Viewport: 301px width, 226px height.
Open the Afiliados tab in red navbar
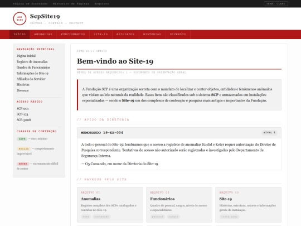[x=125, y=35]
